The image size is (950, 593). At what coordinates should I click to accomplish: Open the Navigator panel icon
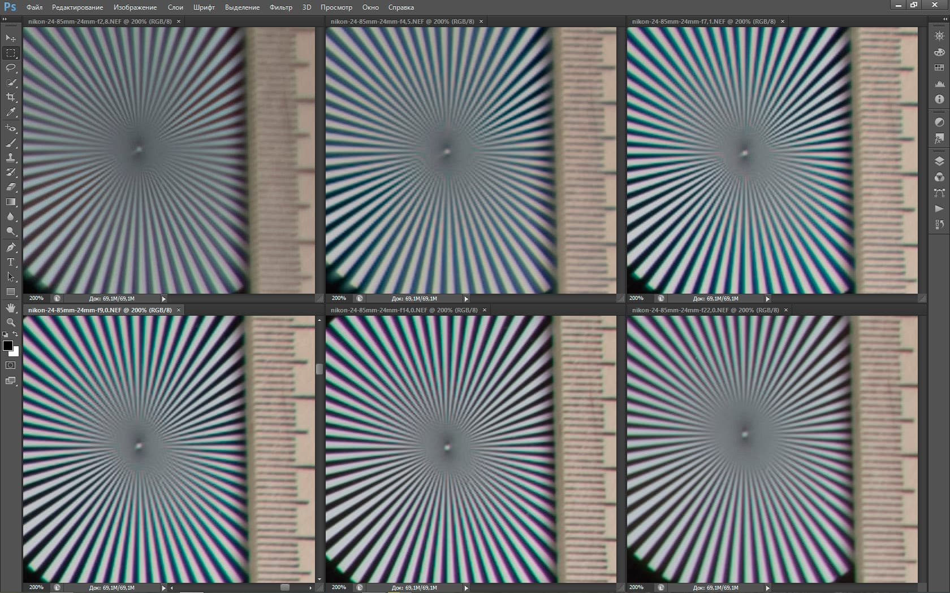[x=939, y=36]
